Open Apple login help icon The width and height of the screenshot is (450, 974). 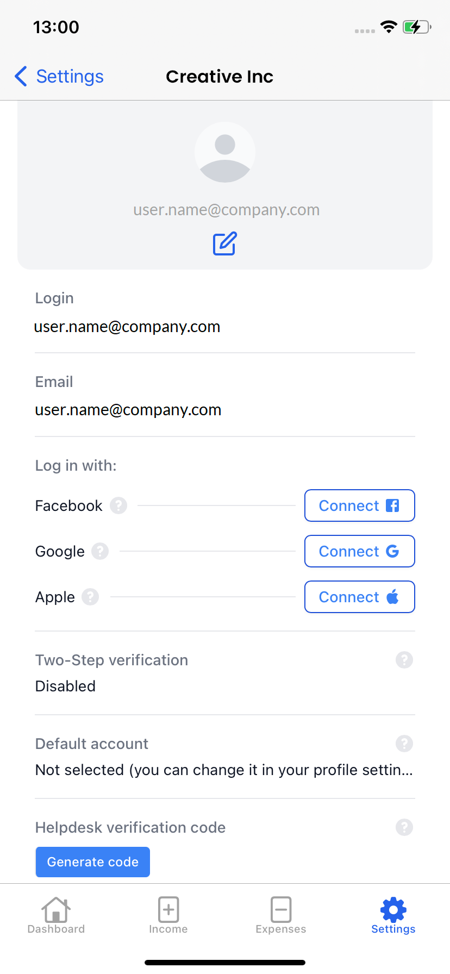(x=90, y=597)
